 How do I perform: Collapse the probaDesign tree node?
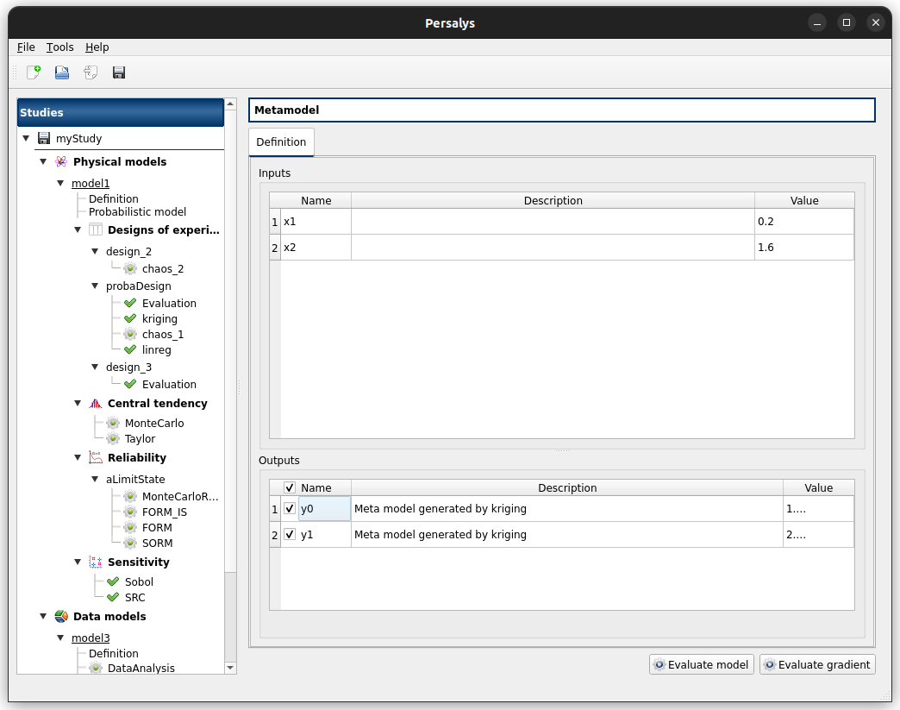95,286
